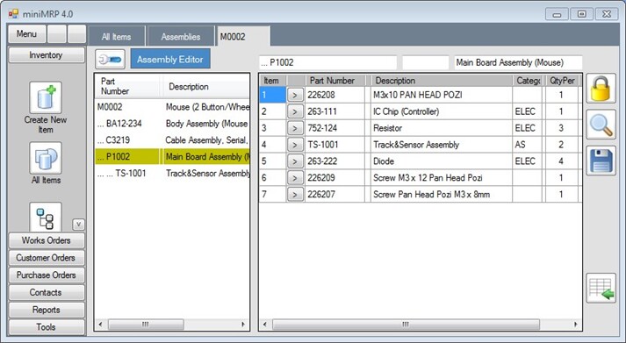Toggle the padlock lock icon

pos(601,89)
